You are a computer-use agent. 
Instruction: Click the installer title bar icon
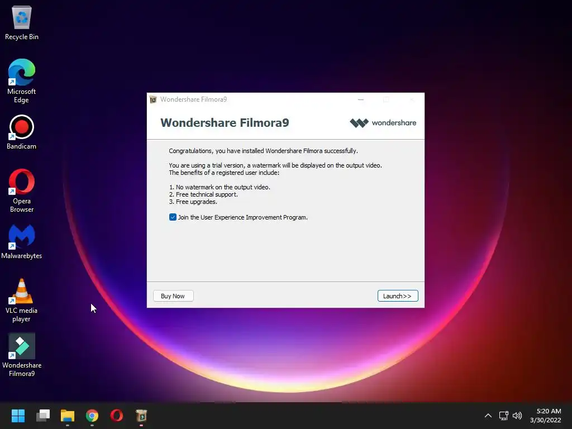(x=153, y=99)
